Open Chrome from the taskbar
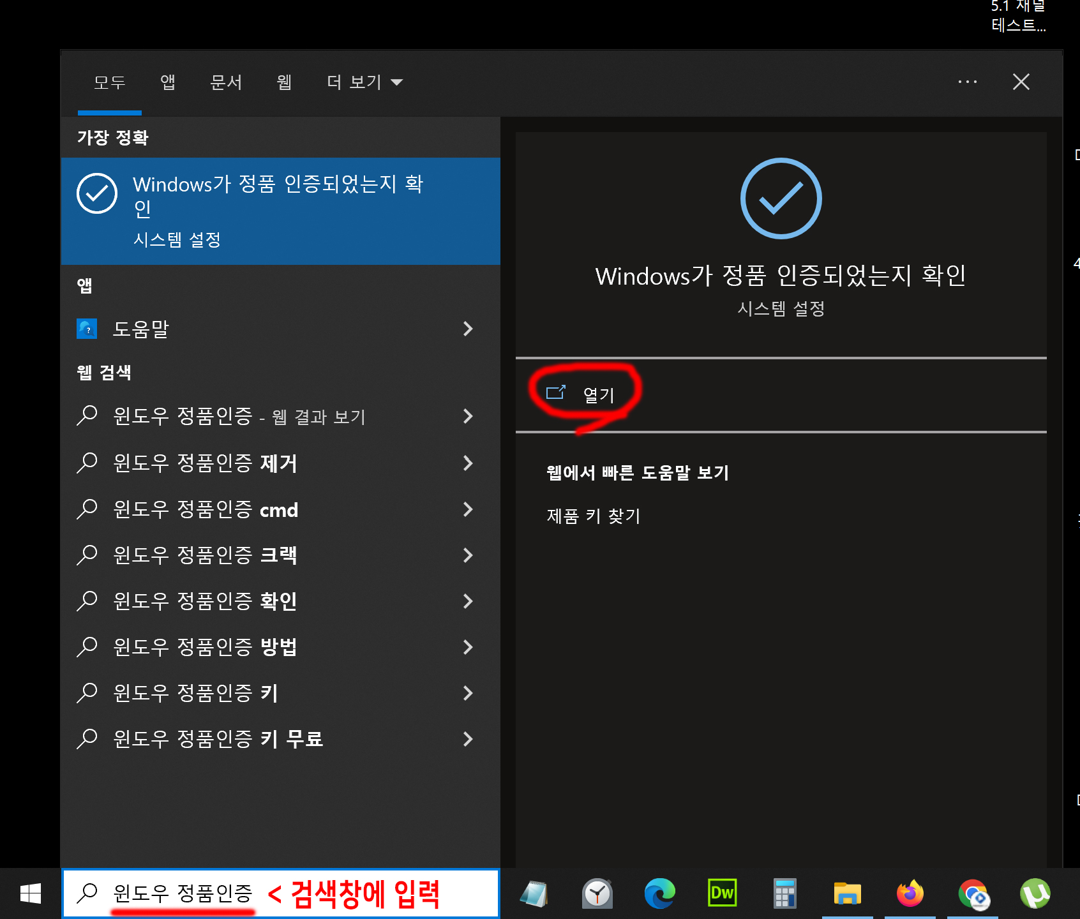Viewport: 1080px width, 919px height. (x=973, y=894)
